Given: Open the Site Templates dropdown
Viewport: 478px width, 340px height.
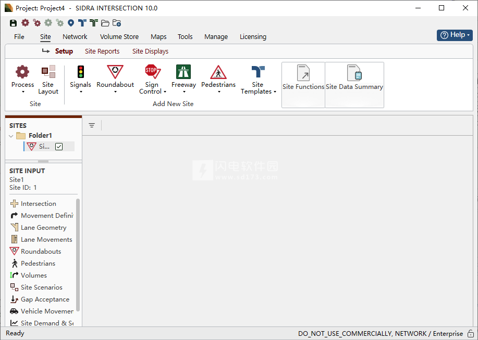Looking at the screenshot, I should click(x=258, y=87).
